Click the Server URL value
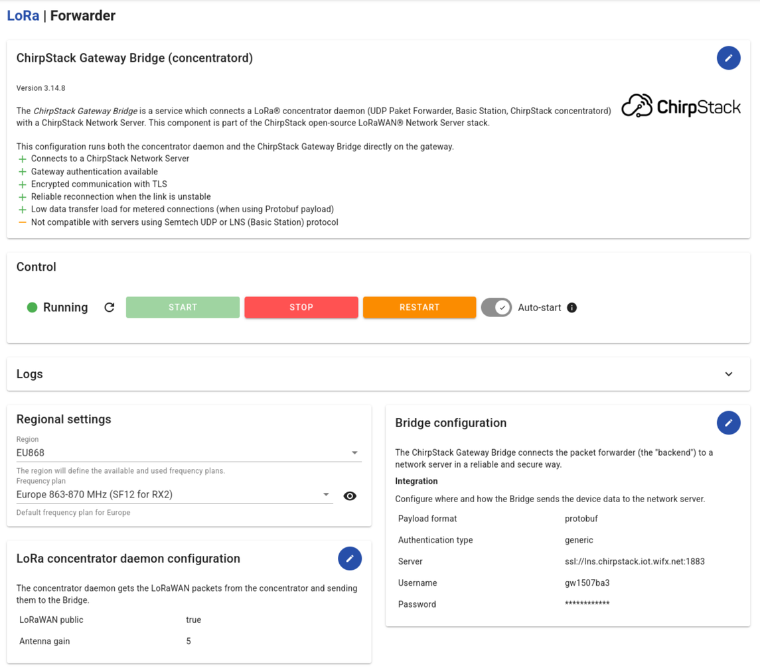The image size is (760, 670). click(x=635, y=562)
